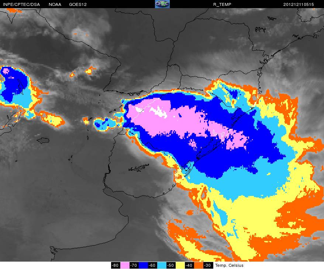Click the 201212110515 timestamp
The image size is (324, 269).
tap(299, 4)
